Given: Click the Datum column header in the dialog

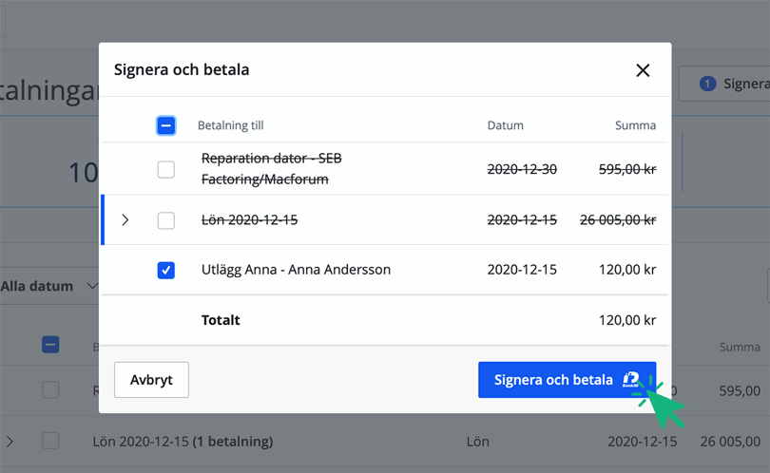Looking at the screenshot, I should 506,125.
